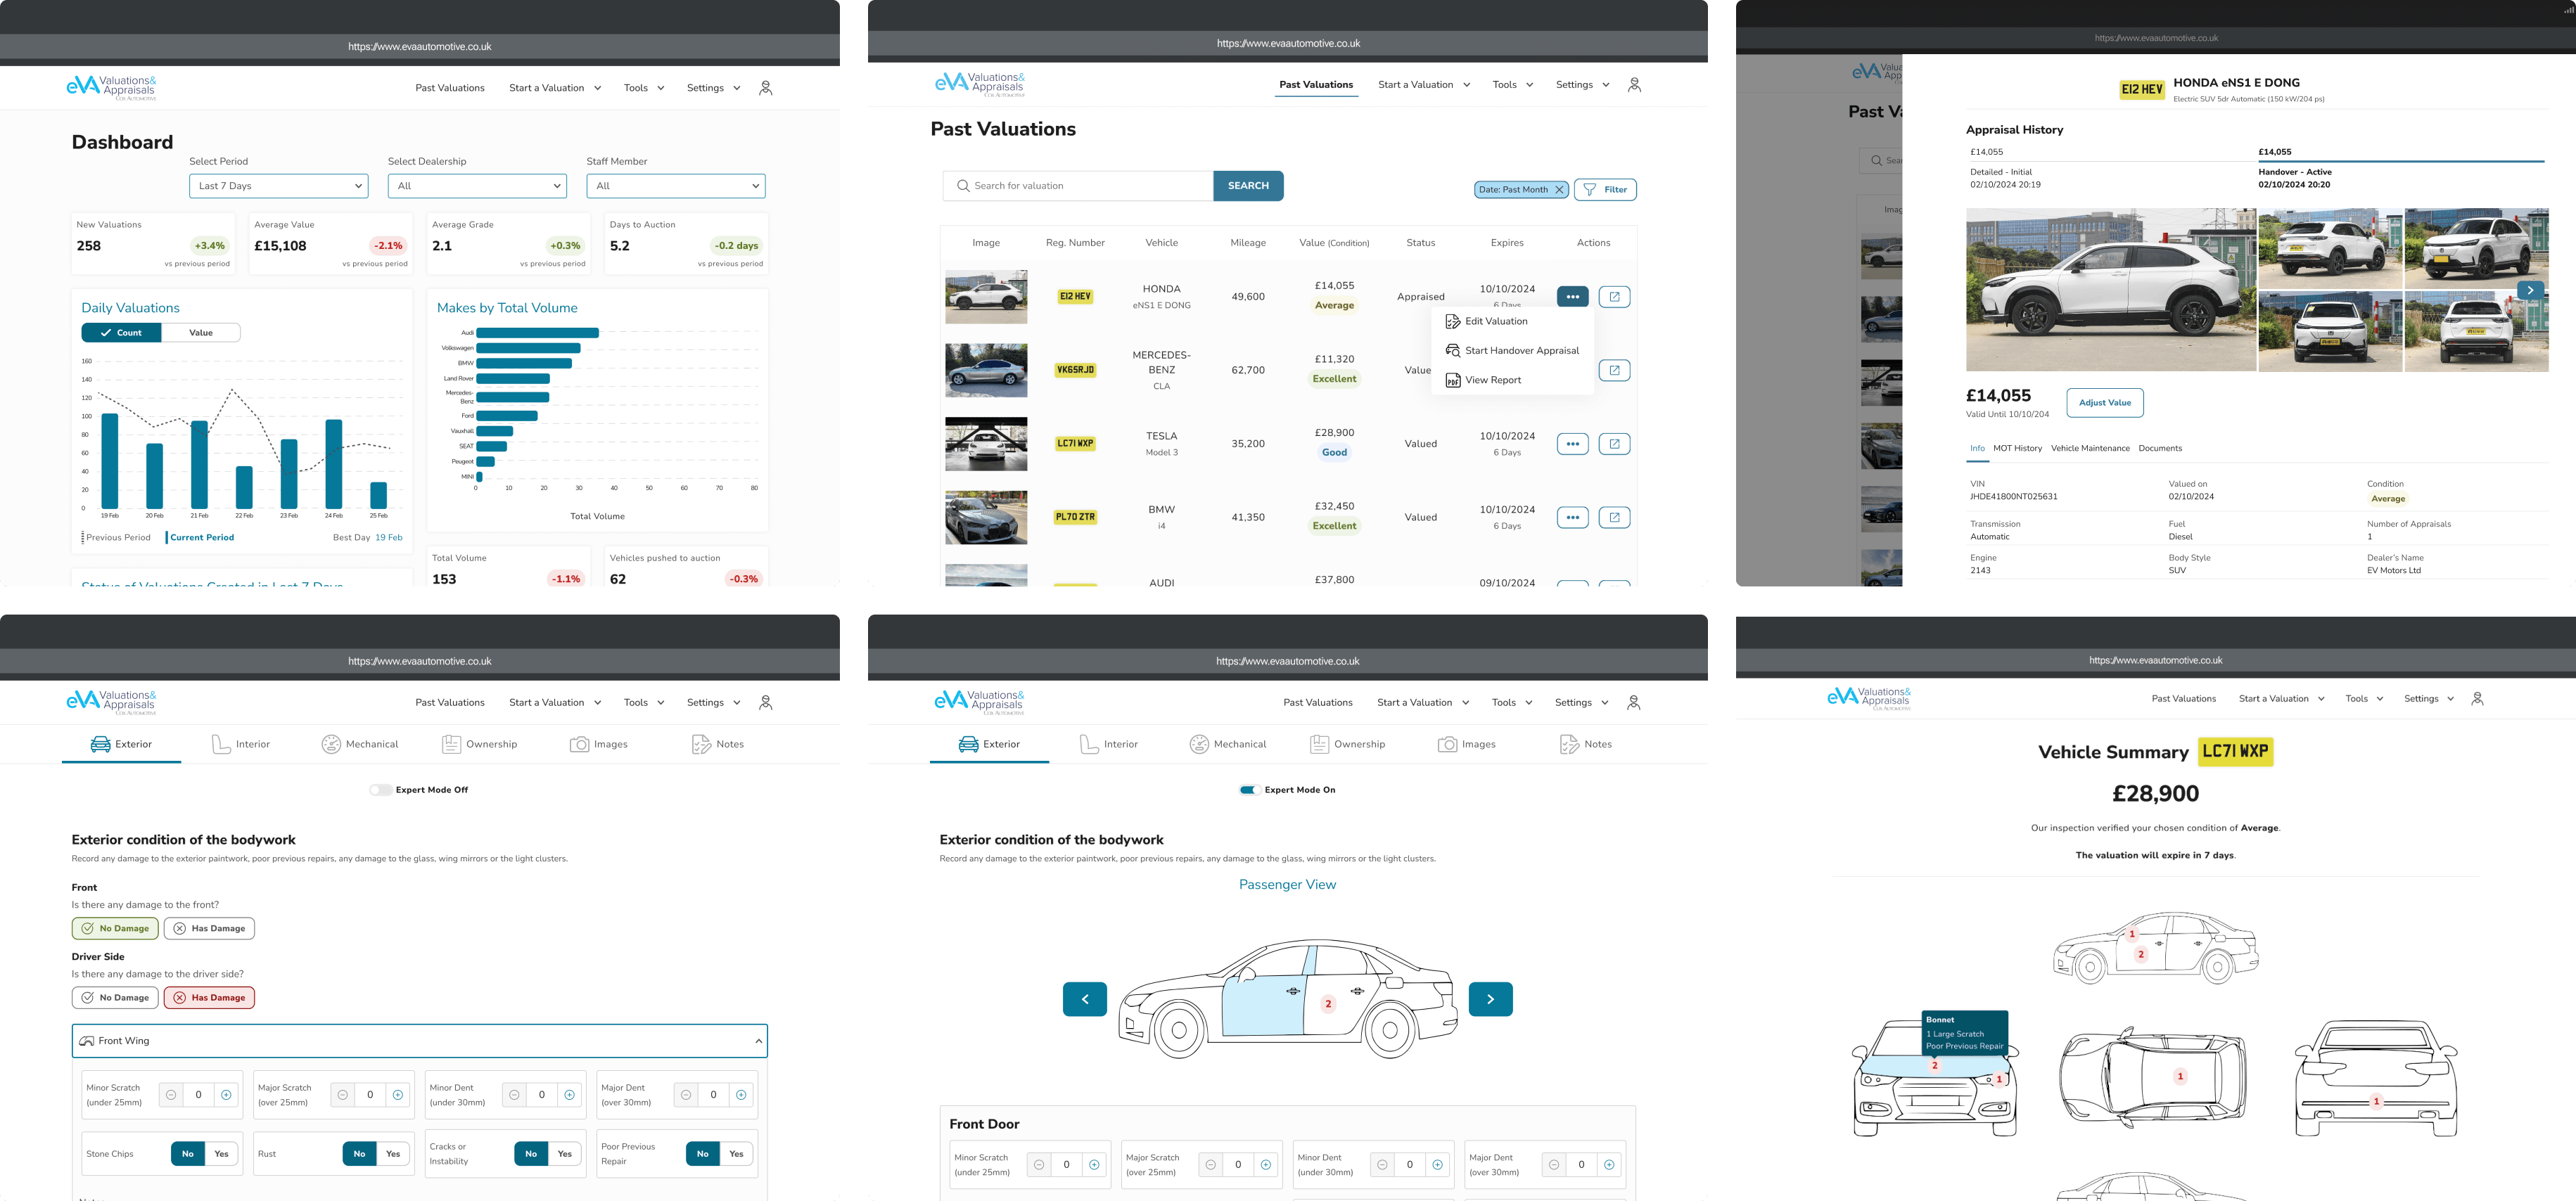Set Rust to Yes
The width and height of the screenshot is (2576, 1201).
[x=393, y=1154]
